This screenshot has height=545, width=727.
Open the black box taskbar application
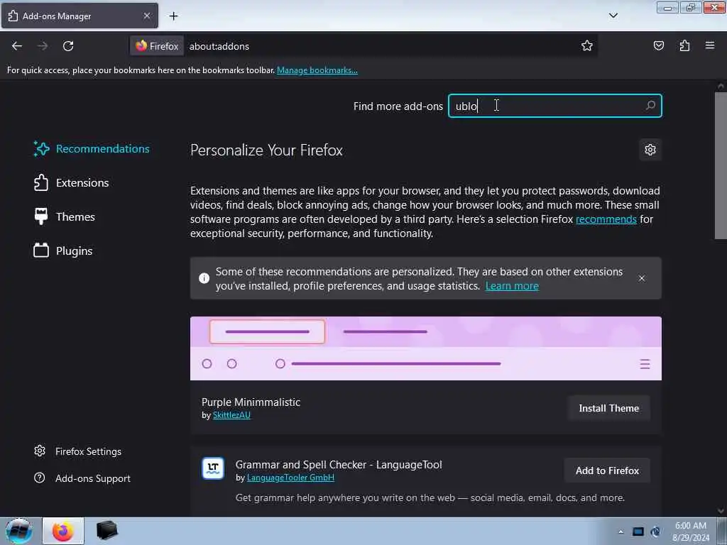click(106, 531)
